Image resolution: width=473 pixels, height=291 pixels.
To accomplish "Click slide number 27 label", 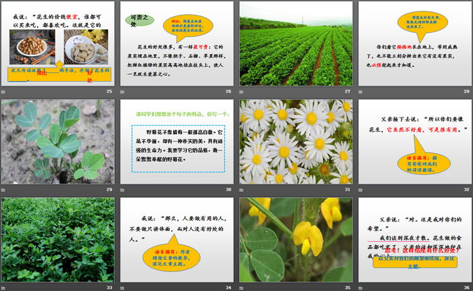I will 347,91.
